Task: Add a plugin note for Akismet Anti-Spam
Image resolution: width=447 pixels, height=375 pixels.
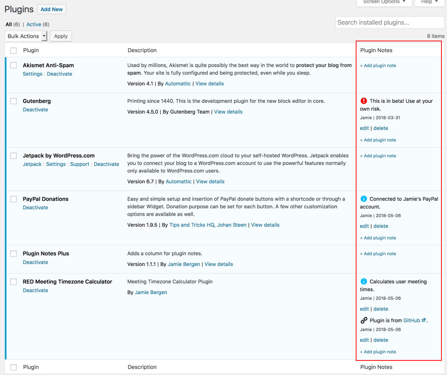Action: 378,65
